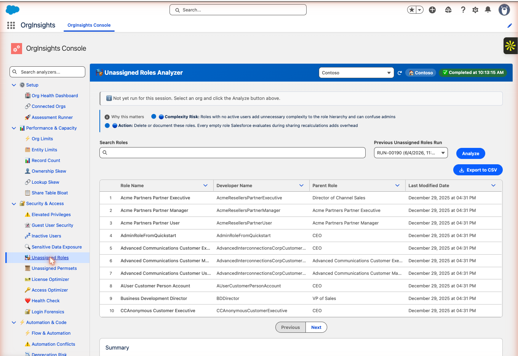Image resolution: width=518 pixels, height=356 pixels.
Task: Open Org Health Dashboard analyzer
Action: click(x=55, y=96)
